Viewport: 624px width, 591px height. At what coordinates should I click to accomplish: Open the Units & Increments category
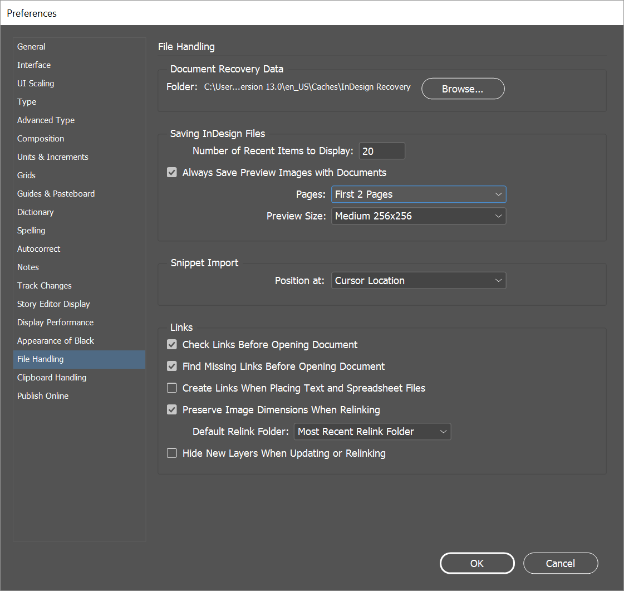click(x=53, y=157)
